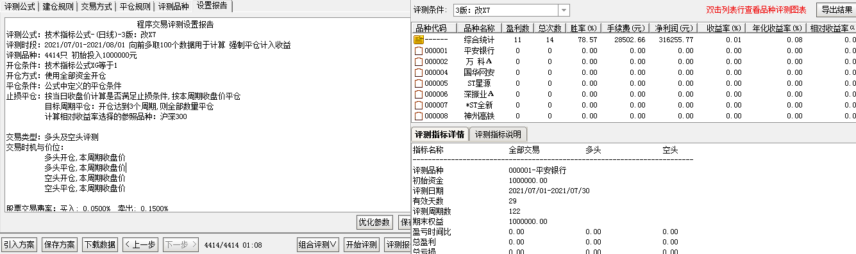Sort by the 总次数 column header
Viewport: 856px width, 254px height.
pyautogui.click(x=550, y=28)
